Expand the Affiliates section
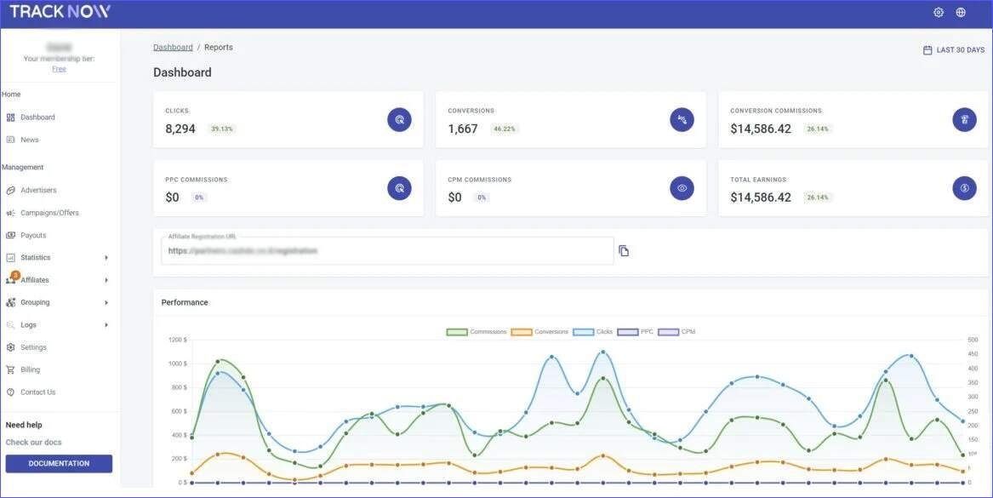 36,279
